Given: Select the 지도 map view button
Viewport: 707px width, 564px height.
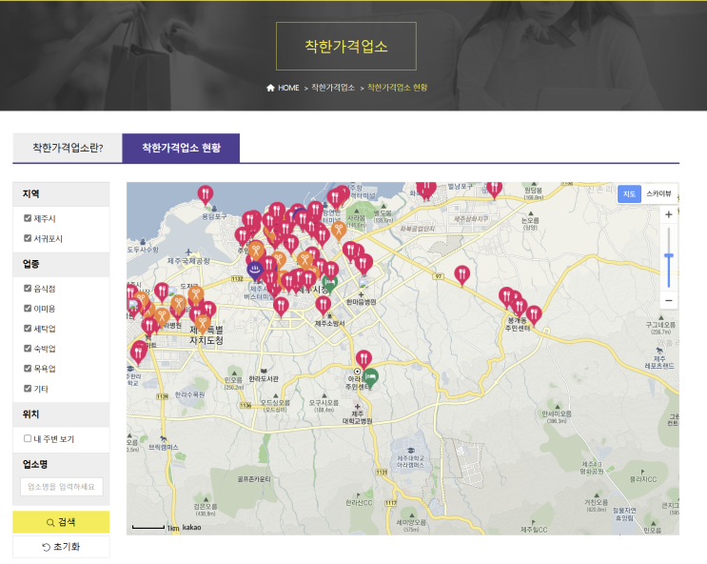Looking at the screenshot, I should 629,193.
